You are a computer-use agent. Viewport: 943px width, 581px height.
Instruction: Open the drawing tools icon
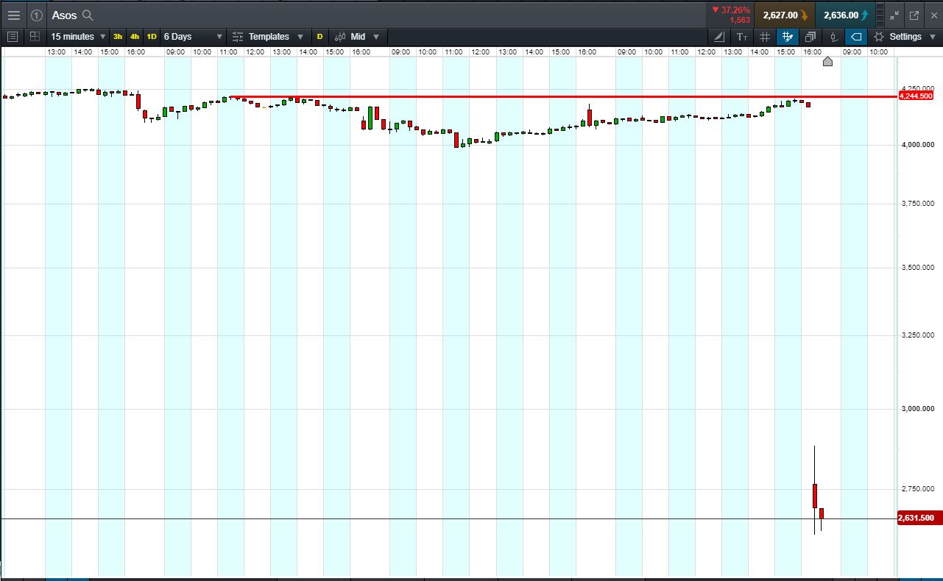tap(719, 36)
